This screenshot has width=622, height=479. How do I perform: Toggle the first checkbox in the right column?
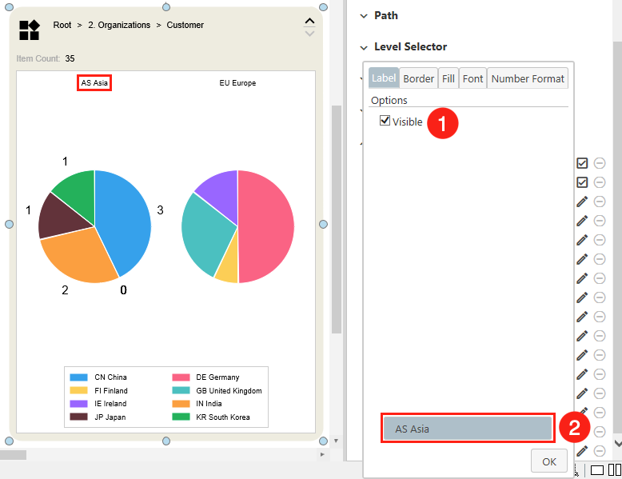point(582,163)
